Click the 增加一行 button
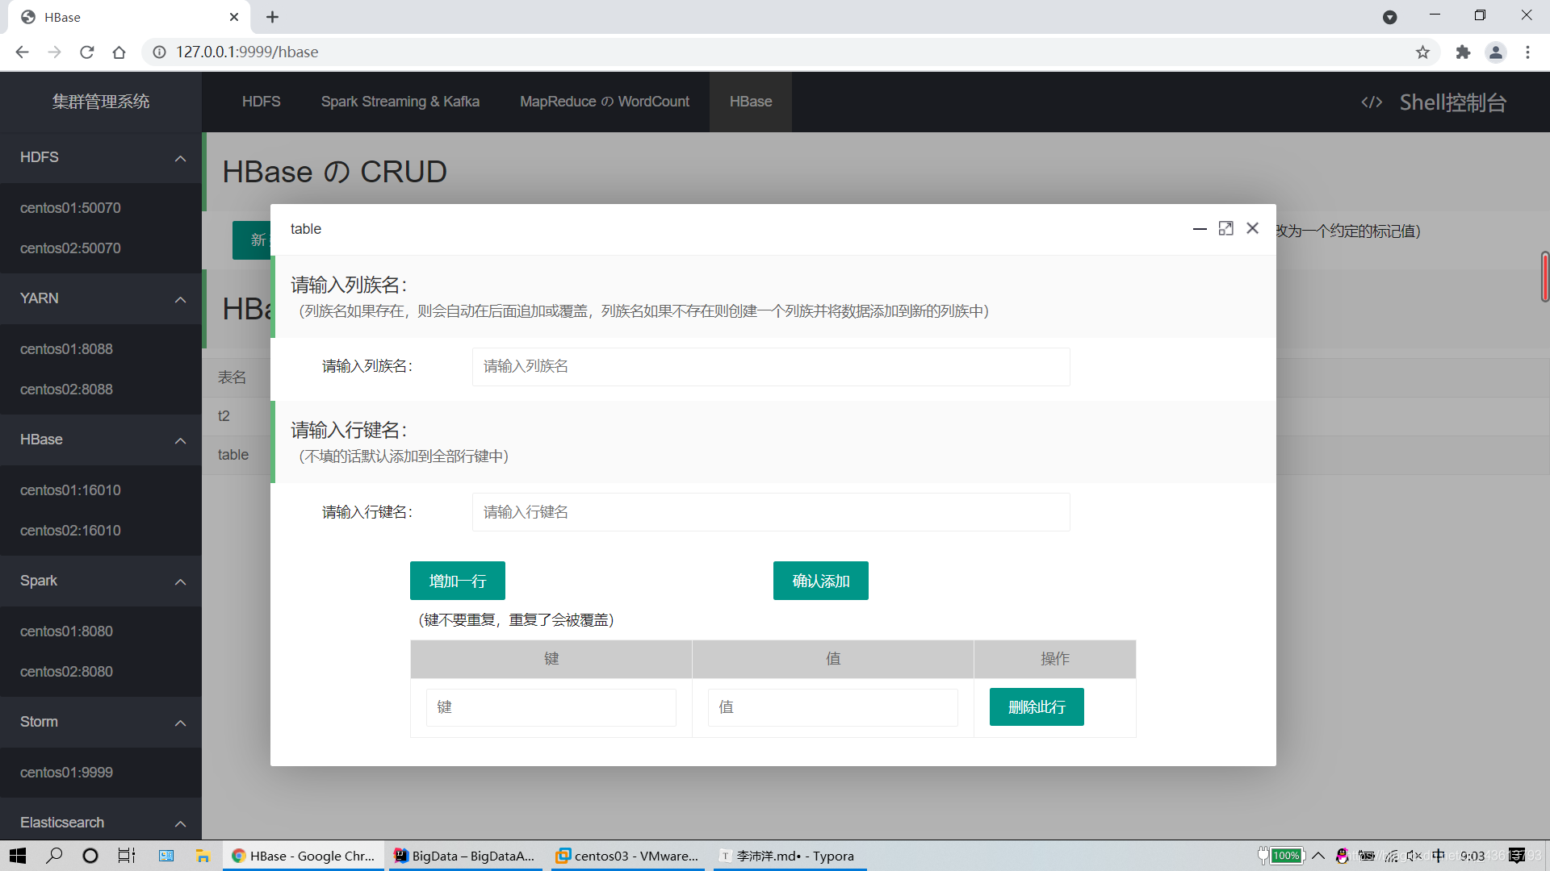This screenshot has height=871, width=1550. click(x=458, y=581)
